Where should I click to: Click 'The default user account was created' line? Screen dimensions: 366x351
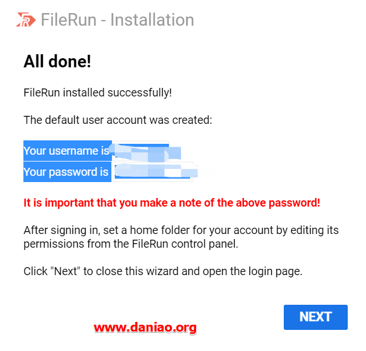(x=118, y=120)
